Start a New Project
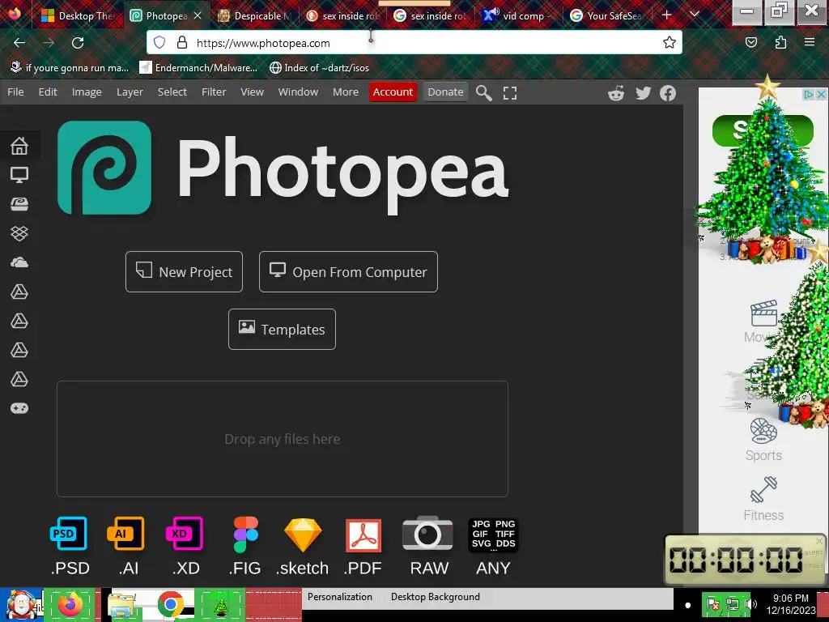This screenshot has height=622, width=829. pos(184,272)
